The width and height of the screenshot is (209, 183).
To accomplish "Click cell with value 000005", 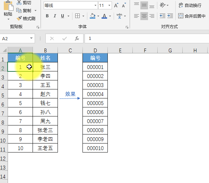I will (95, 103).
